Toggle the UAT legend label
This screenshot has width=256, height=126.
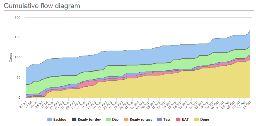tap(185, 120)
